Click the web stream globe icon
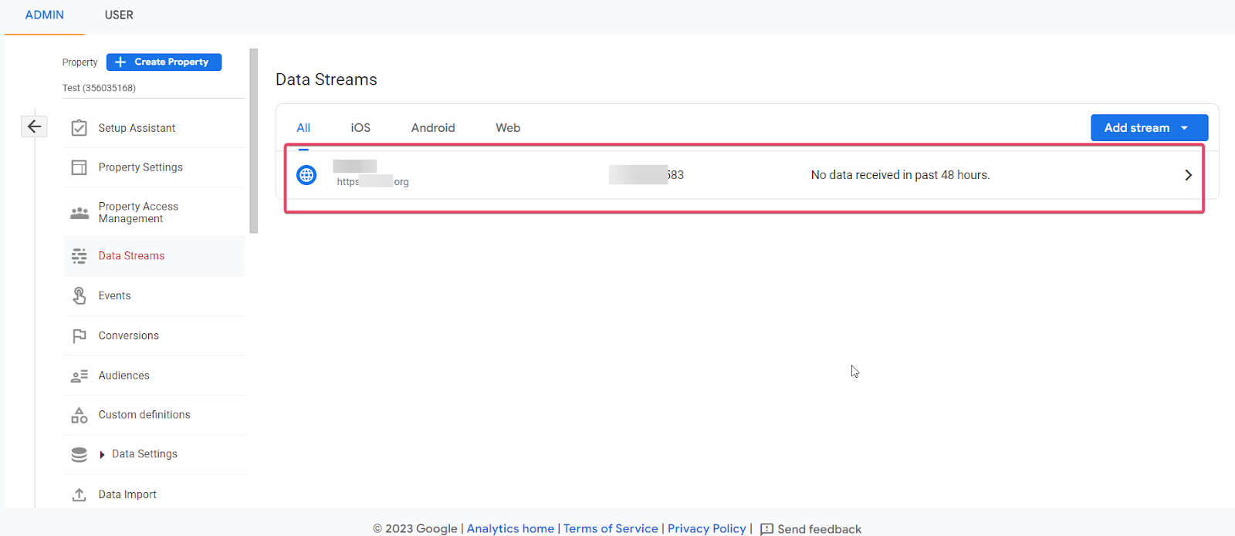1235x536 pixels. [306, 175]
